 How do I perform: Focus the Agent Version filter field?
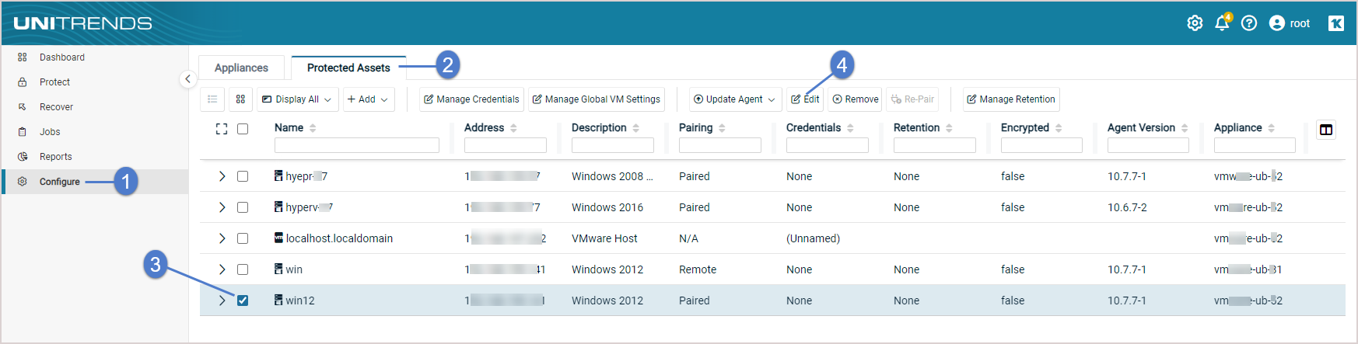1148,145
